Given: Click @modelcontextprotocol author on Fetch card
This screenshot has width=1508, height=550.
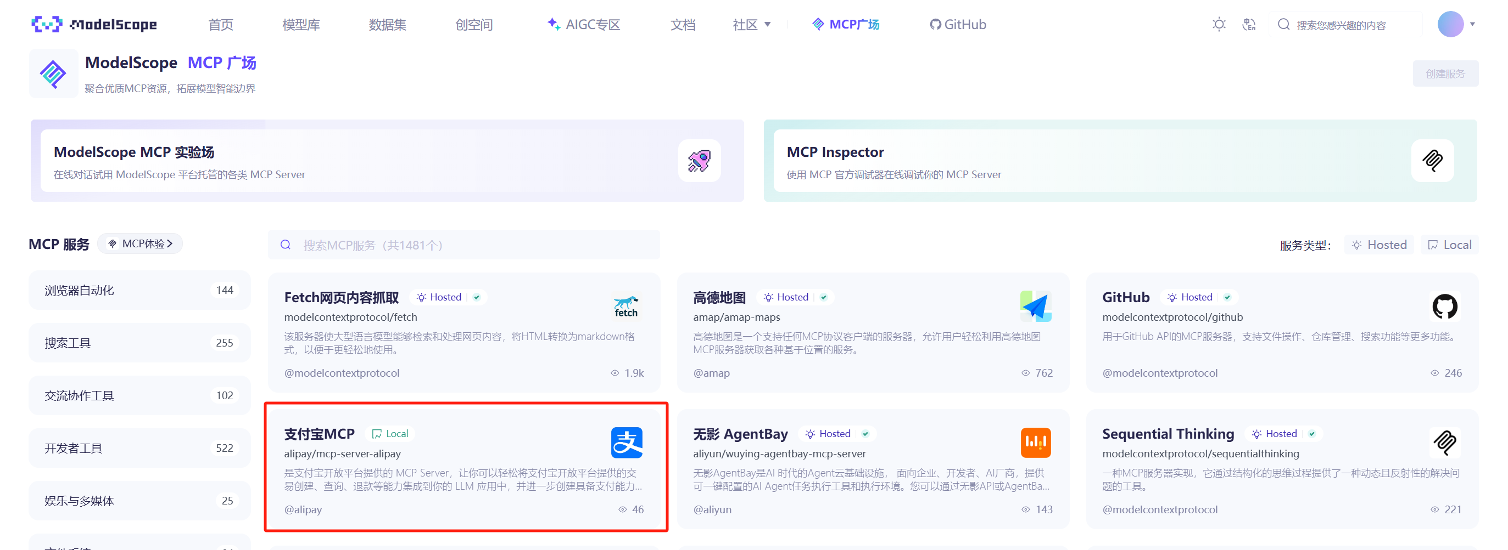Looking at the screenshot, I should (342, 373).
